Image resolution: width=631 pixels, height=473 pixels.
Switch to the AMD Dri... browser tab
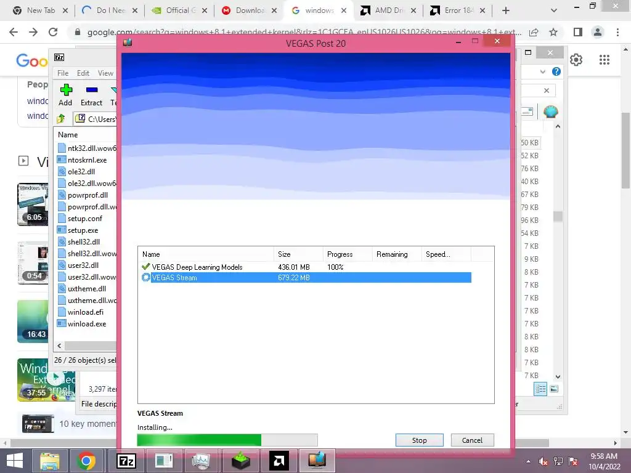(x=389, y=10)
